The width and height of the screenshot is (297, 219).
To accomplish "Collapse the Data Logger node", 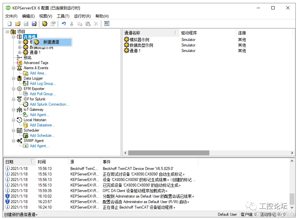I will click(13, 78).
